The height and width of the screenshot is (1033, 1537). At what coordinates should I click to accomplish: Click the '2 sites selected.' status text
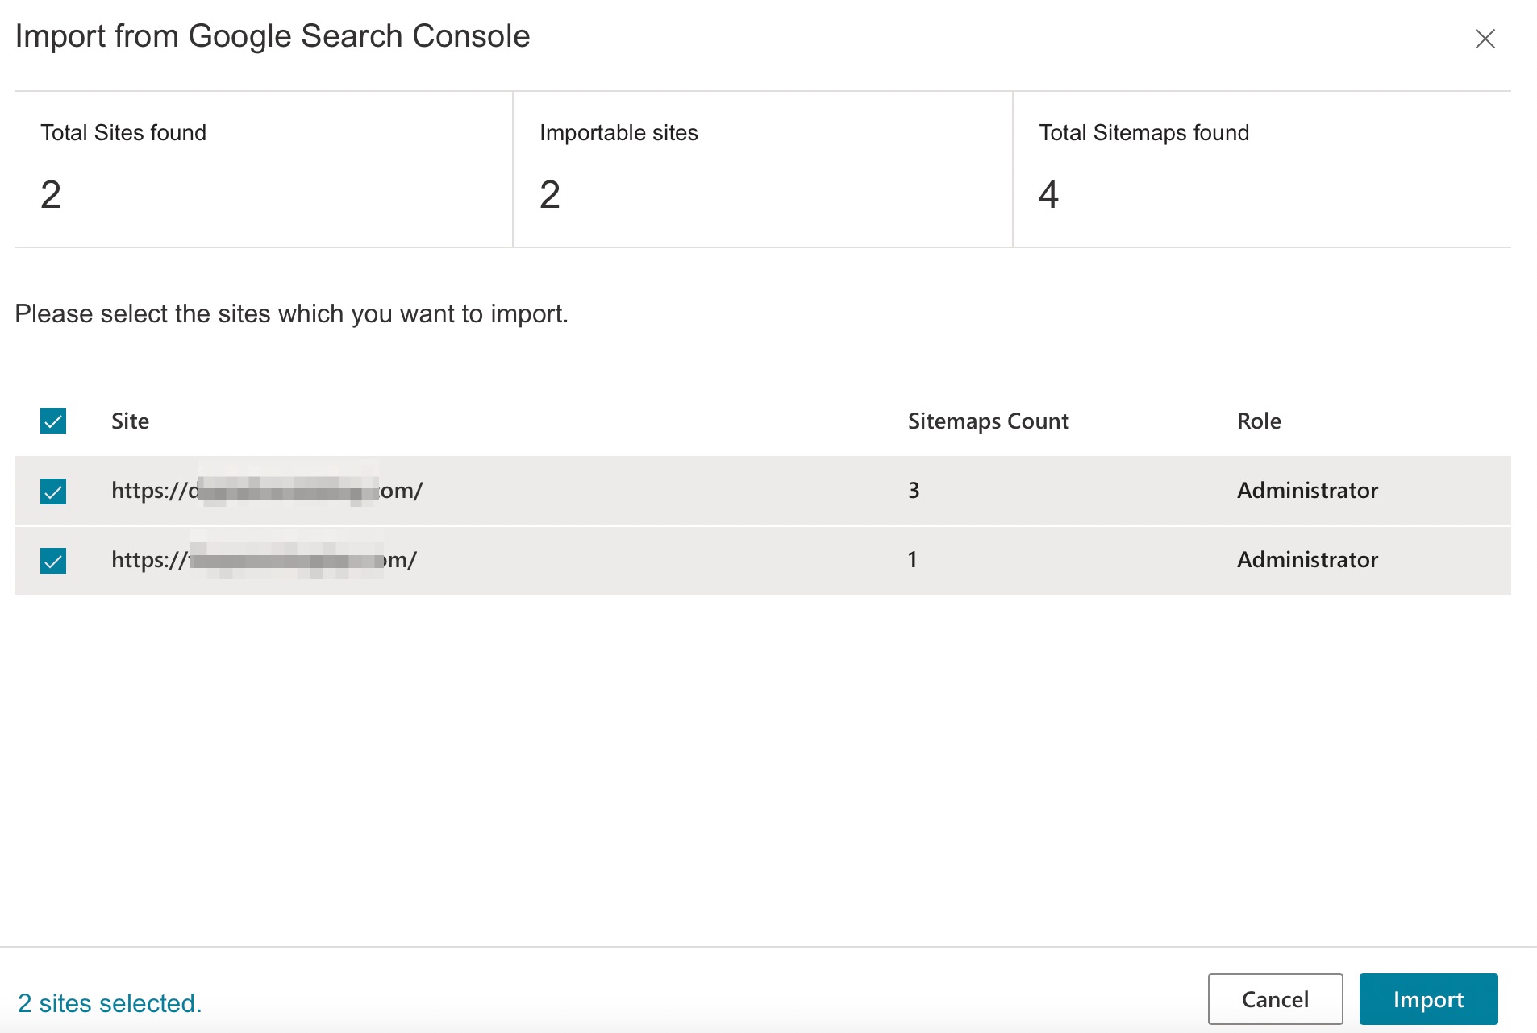pyautogui.click(x=110, y=1003)
